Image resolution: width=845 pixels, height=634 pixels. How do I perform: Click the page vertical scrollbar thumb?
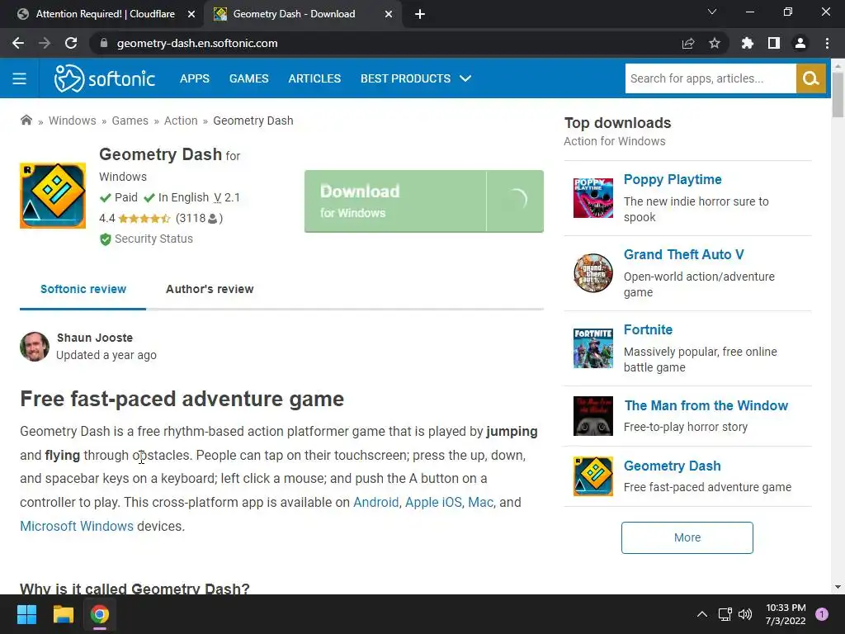838,95
